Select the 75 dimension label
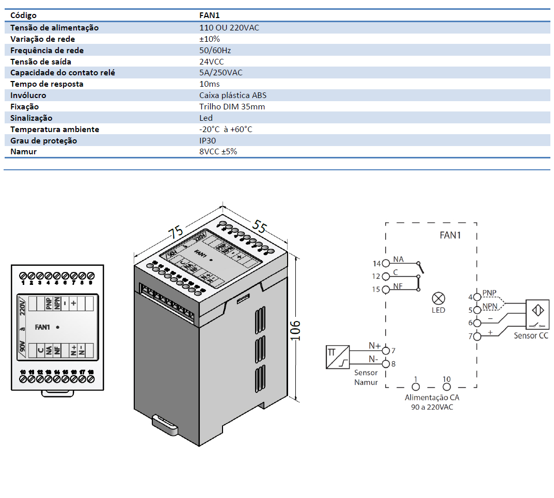The width and height of the screenshot is (554, 498). [177, 232]
